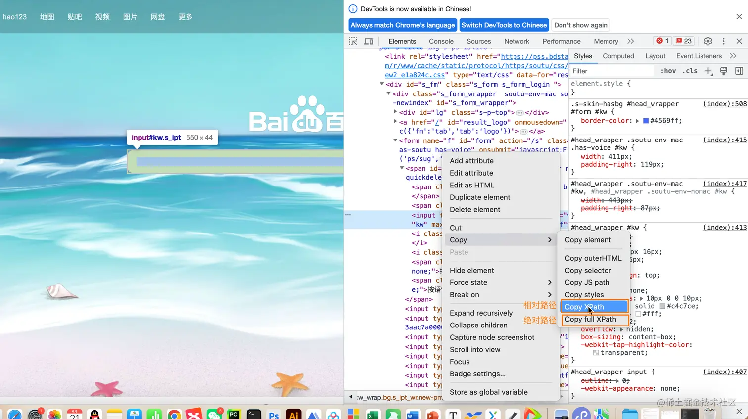Open Chrome from the Dock
The height and width of the screenshot is (419, 748).
174,415
